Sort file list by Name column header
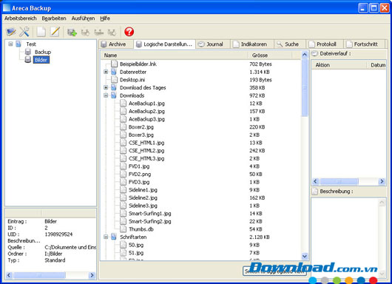This screenshot has width=392, height=284. (x=175, y=55)
